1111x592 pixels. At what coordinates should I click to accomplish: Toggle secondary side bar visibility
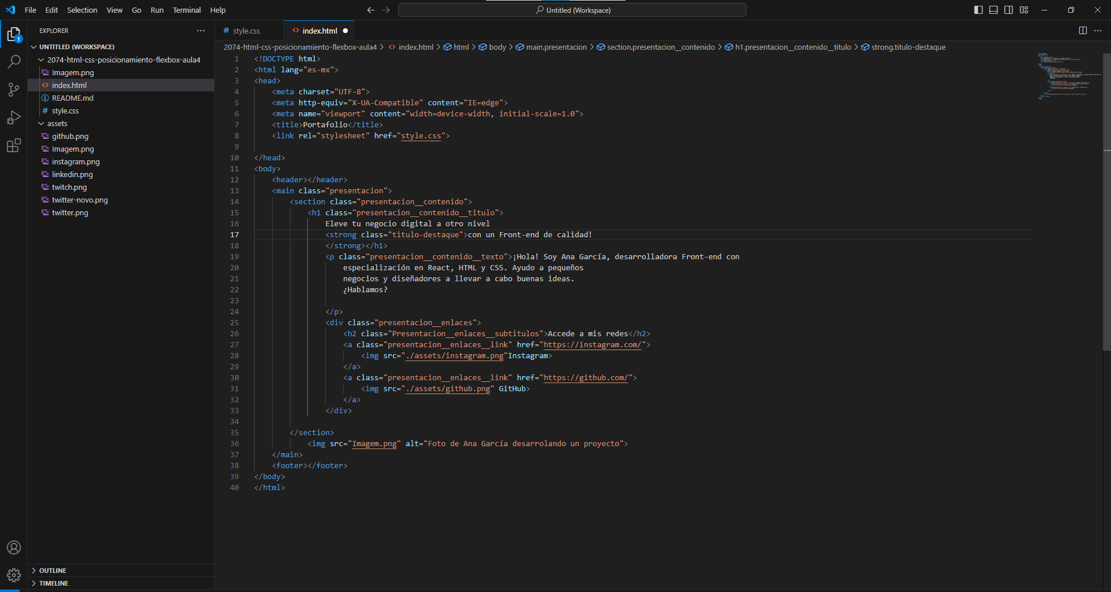(1009, 10)
